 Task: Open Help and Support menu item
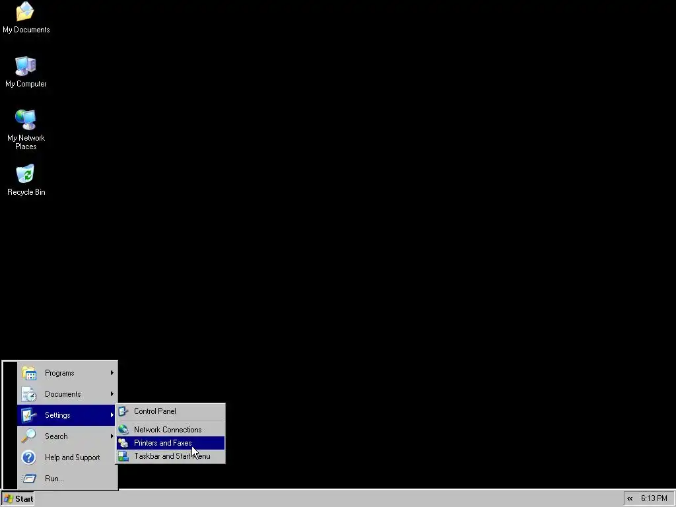[67, 457]
